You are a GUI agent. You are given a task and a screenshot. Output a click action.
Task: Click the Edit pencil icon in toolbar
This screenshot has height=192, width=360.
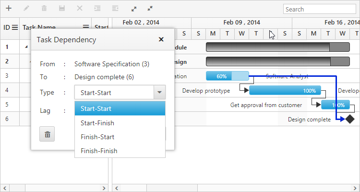point(26,9)
